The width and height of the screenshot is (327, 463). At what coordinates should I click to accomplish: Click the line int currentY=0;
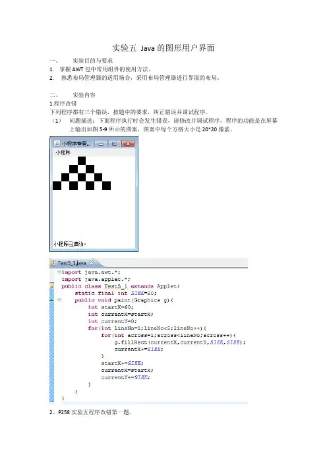(112, 321)
